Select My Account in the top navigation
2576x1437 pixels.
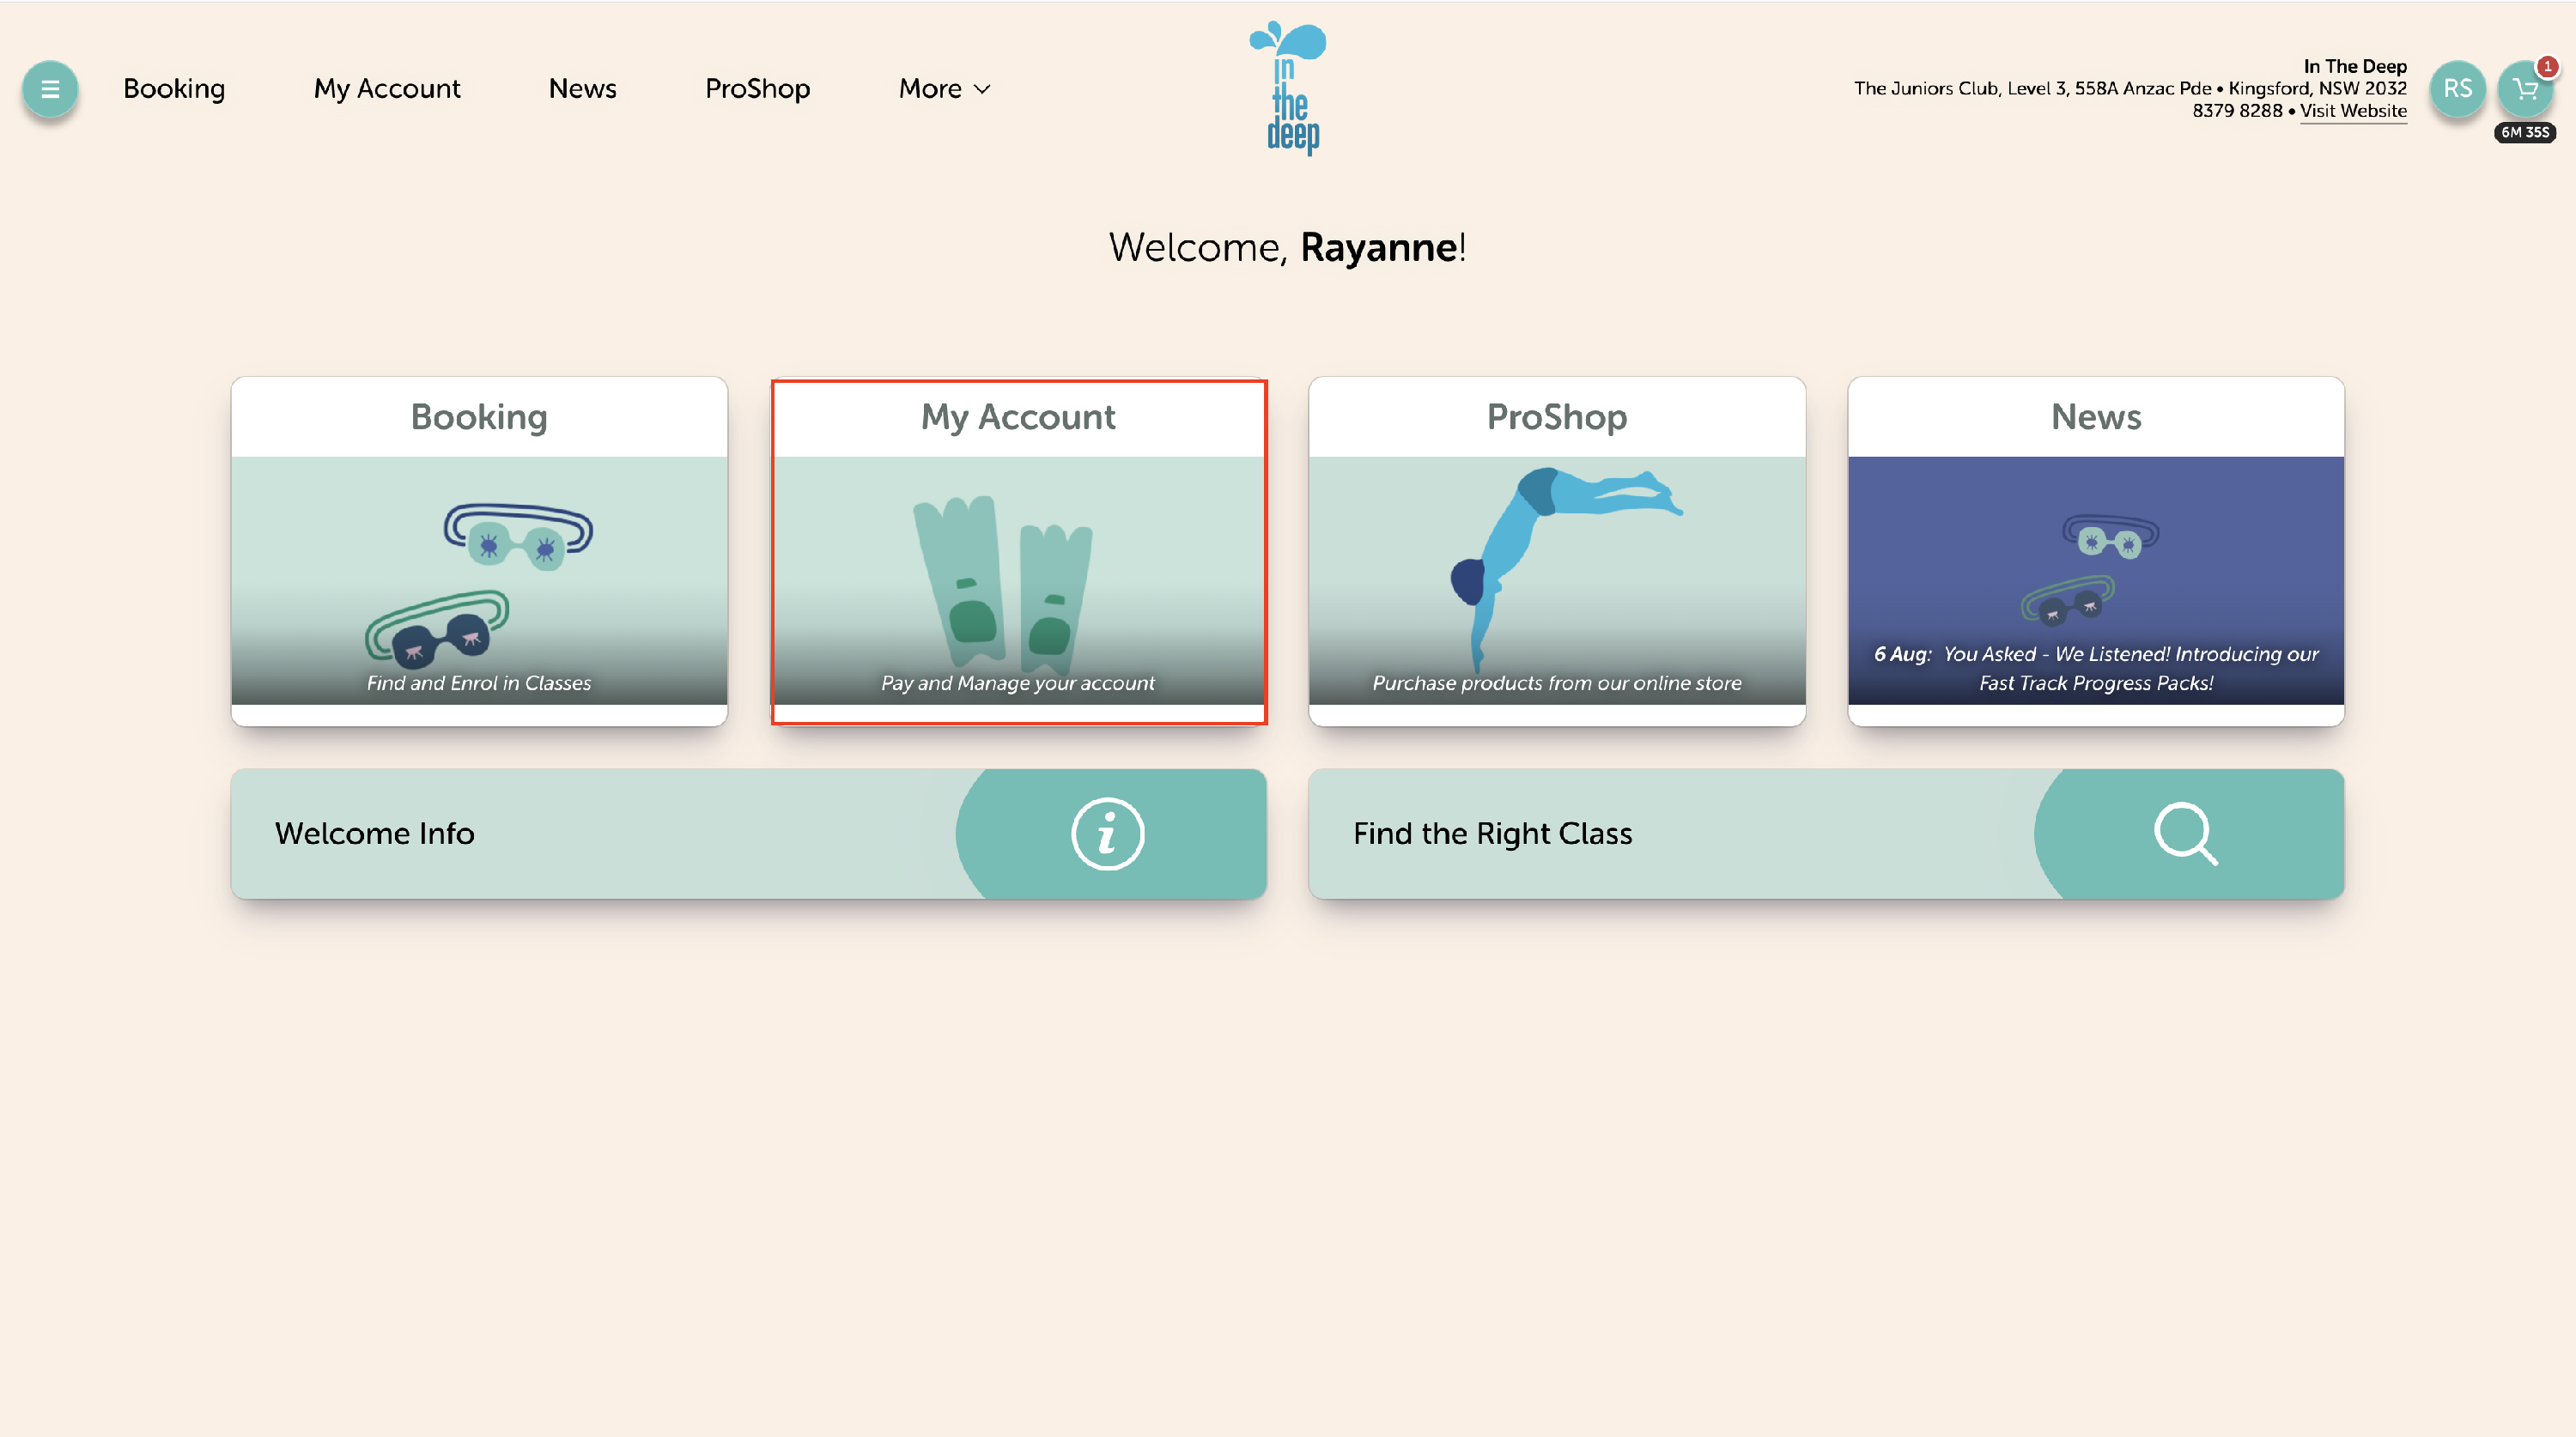[387, 89]
